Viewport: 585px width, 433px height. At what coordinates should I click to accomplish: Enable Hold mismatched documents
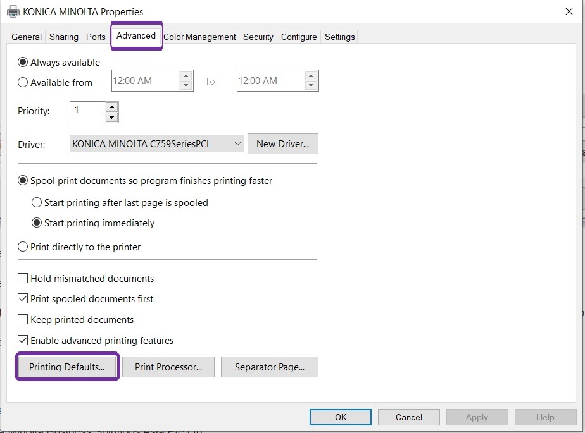point(23,278)
